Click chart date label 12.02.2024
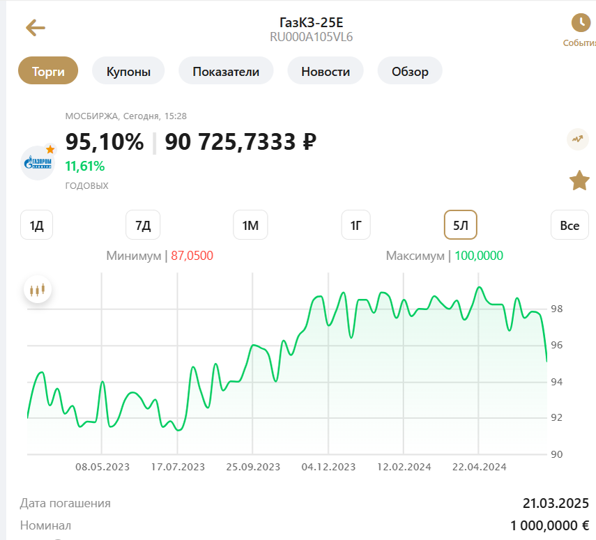This screenshot has height=540, width=596. pos(404,467)
